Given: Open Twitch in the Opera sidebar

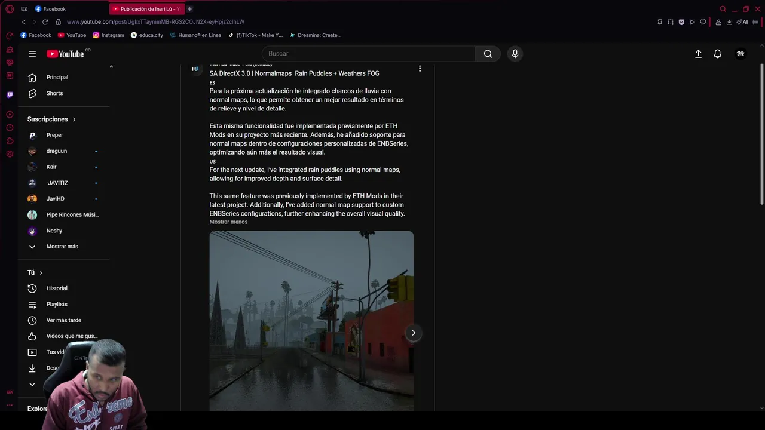Looking at the screenshot, I should (10, 95).
